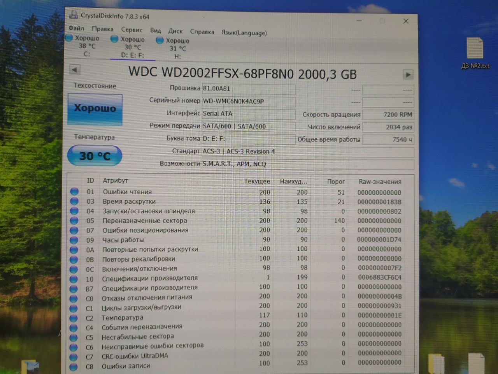Click status icon for C4 События переназначения

[74, 328]
